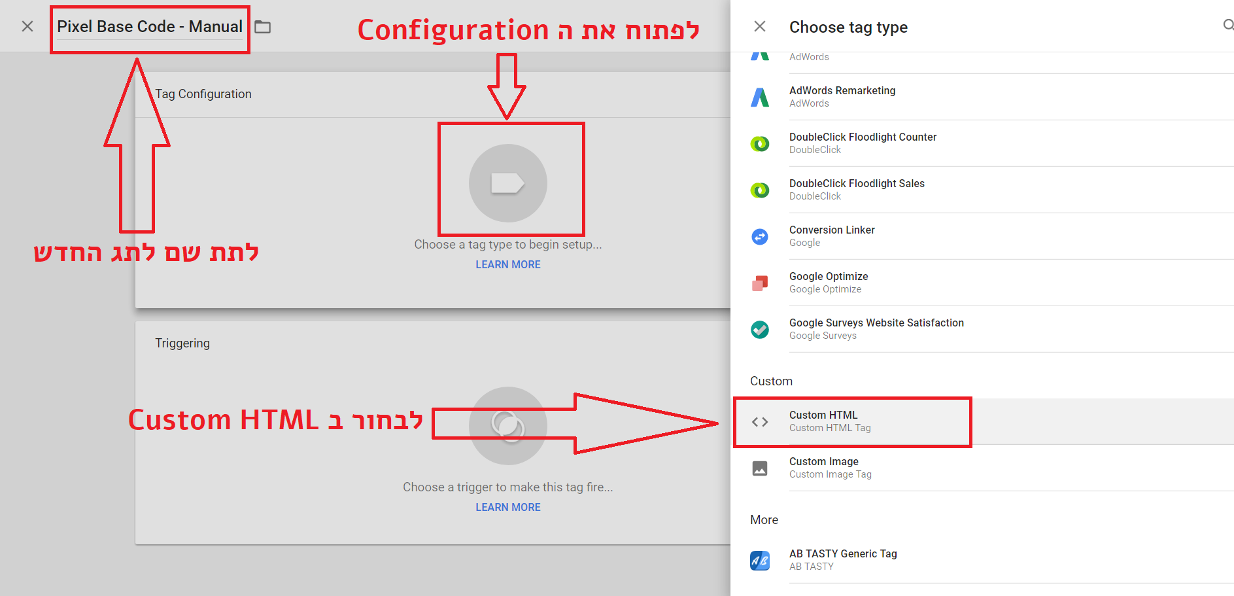Select the Conversion Linker icon
This screenshot has width=1234, height=596.
coord(760,236)
